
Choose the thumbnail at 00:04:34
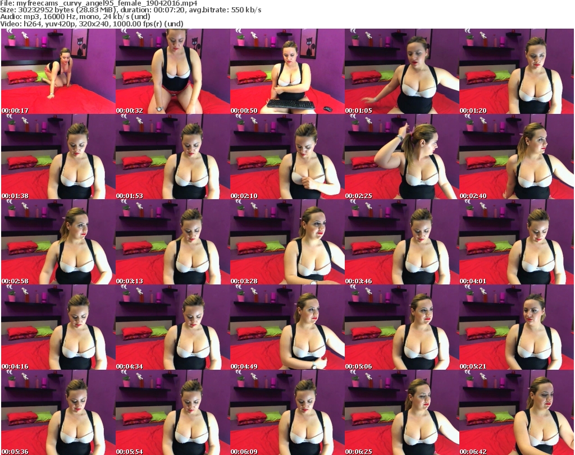[173, 328]
